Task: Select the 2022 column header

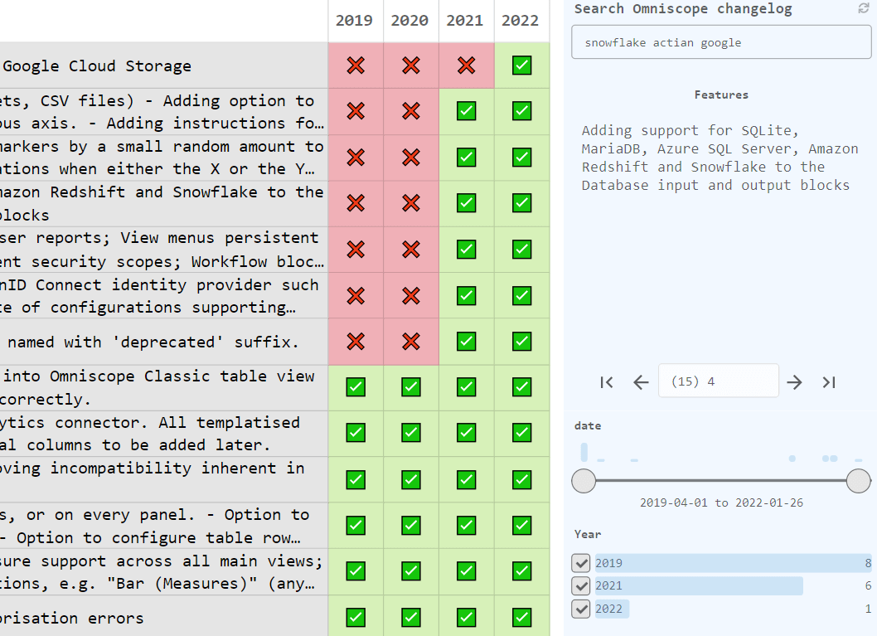Action: pyautogui.click(x=521, y=21)
